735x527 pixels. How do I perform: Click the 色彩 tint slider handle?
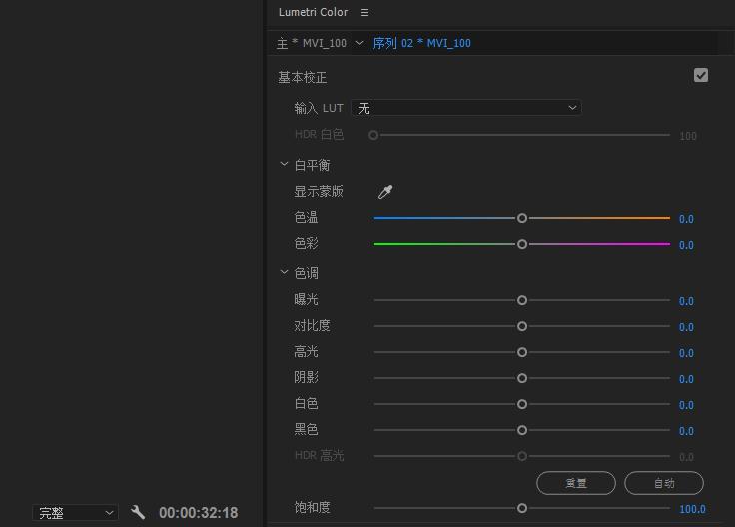pyautogui.click(x=522, y=244)
